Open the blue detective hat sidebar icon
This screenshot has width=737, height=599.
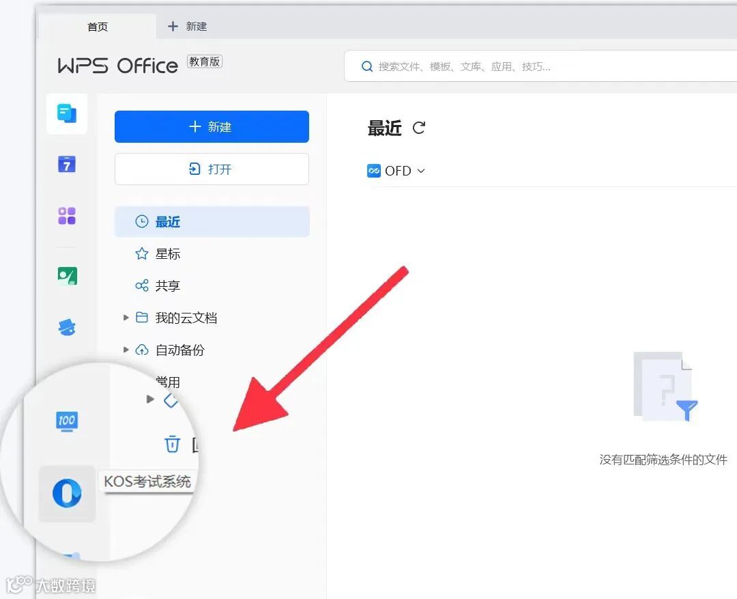tap(67, 327)
